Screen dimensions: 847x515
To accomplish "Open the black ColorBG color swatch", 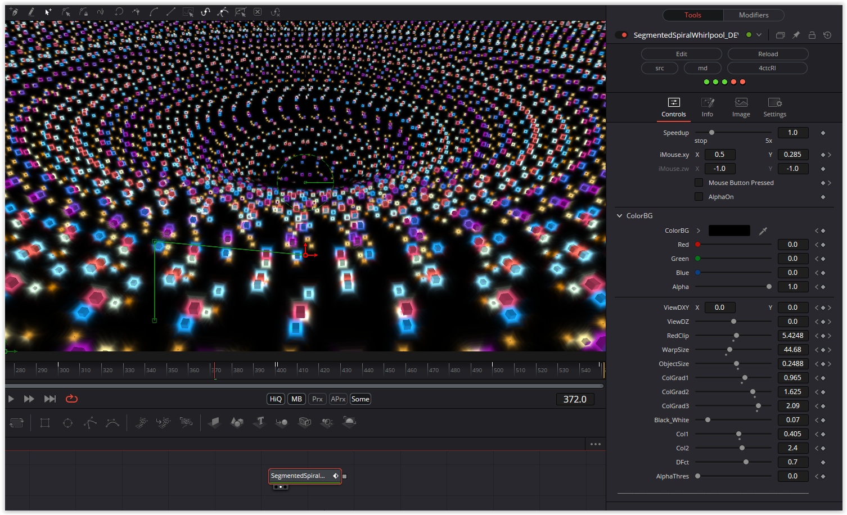I will tap(729, 231).
